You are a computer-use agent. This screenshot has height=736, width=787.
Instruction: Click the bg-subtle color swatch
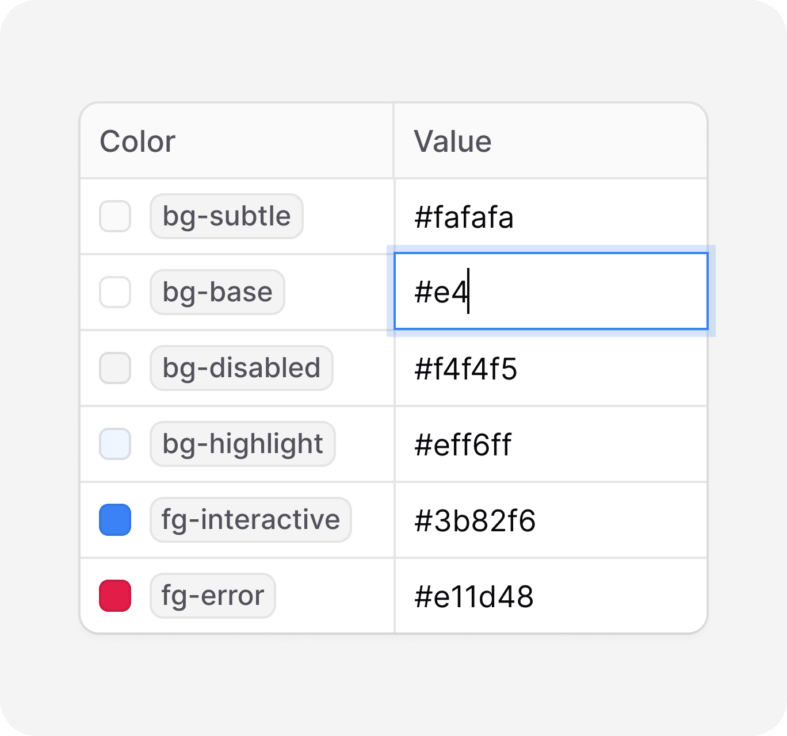click(x=115, y=216)
